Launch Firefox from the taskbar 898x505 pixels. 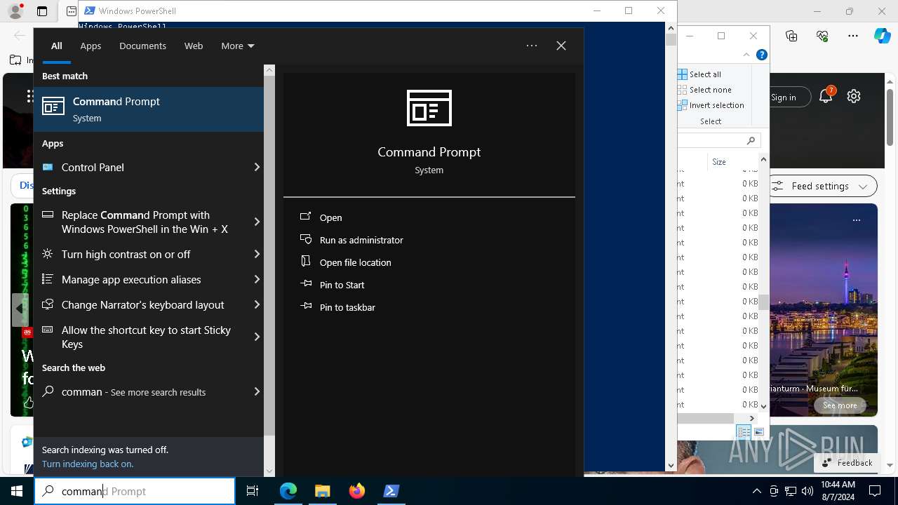357,491
